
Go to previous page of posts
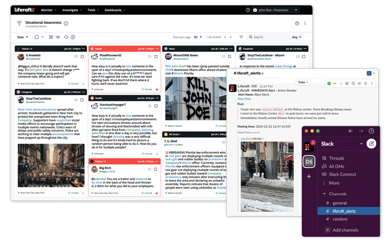point(225,37)
